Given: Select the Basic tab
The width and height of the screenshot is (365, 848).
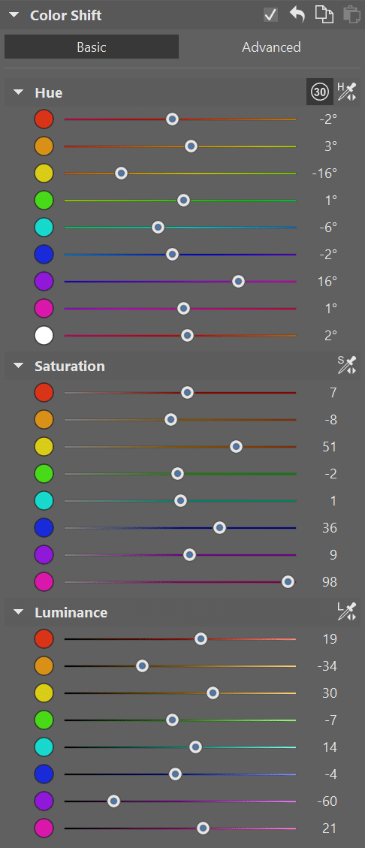Looking at the screenshot, I should click(92, 47).
